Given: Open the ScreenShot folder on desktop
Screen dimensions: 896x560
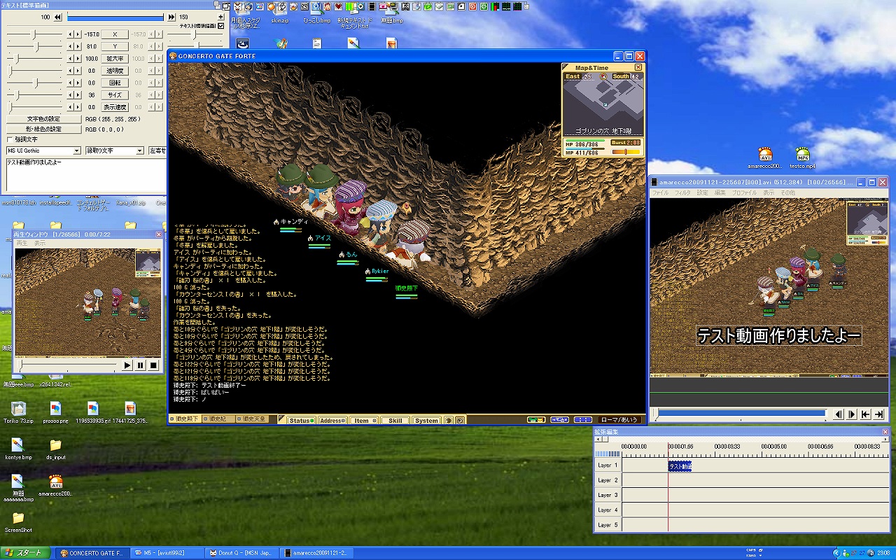Looking at the screenshot, I should (x=18, y=522).
